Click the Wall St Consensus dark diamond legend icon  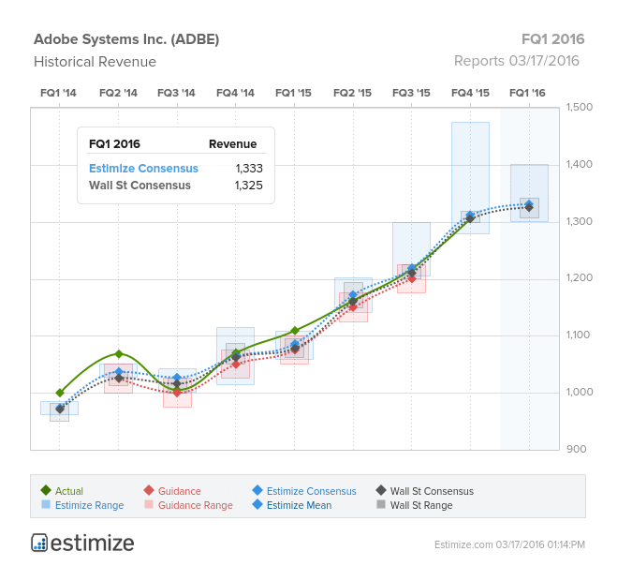coord(381,490)
